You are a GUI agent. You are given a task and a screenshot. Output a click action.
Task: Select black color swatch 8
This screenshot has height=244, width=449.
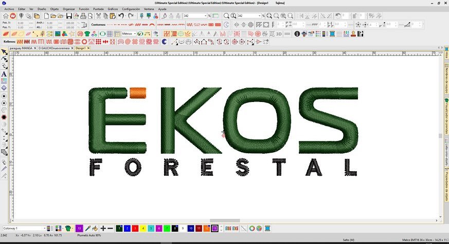click(x=175, y=228)
